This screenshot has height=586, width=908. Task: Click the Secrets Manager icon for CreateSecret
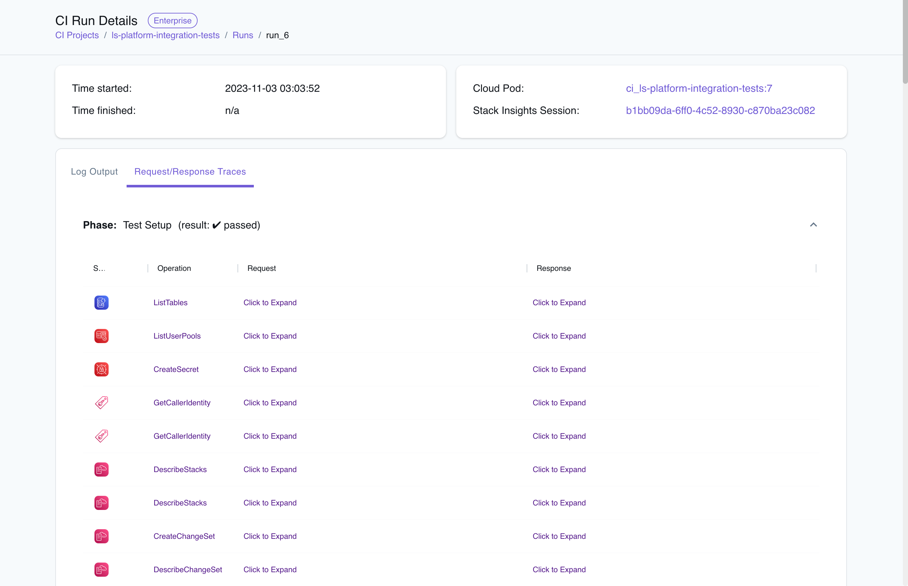click(101, 369)
